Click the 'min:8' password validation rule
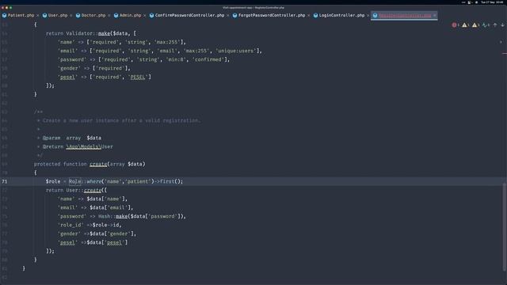The height and width of the screenshot is (285, 507). pyautogui.click(x=176, y=59)
